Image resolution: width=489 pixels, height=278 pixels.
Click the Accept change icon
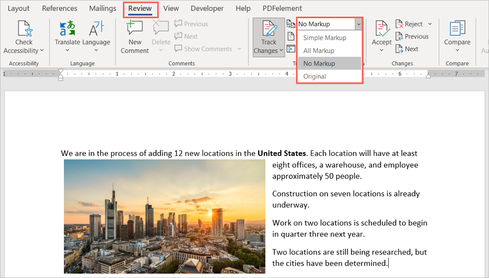382,30
